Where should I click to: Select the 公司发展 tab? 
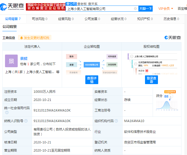(92, 19)
